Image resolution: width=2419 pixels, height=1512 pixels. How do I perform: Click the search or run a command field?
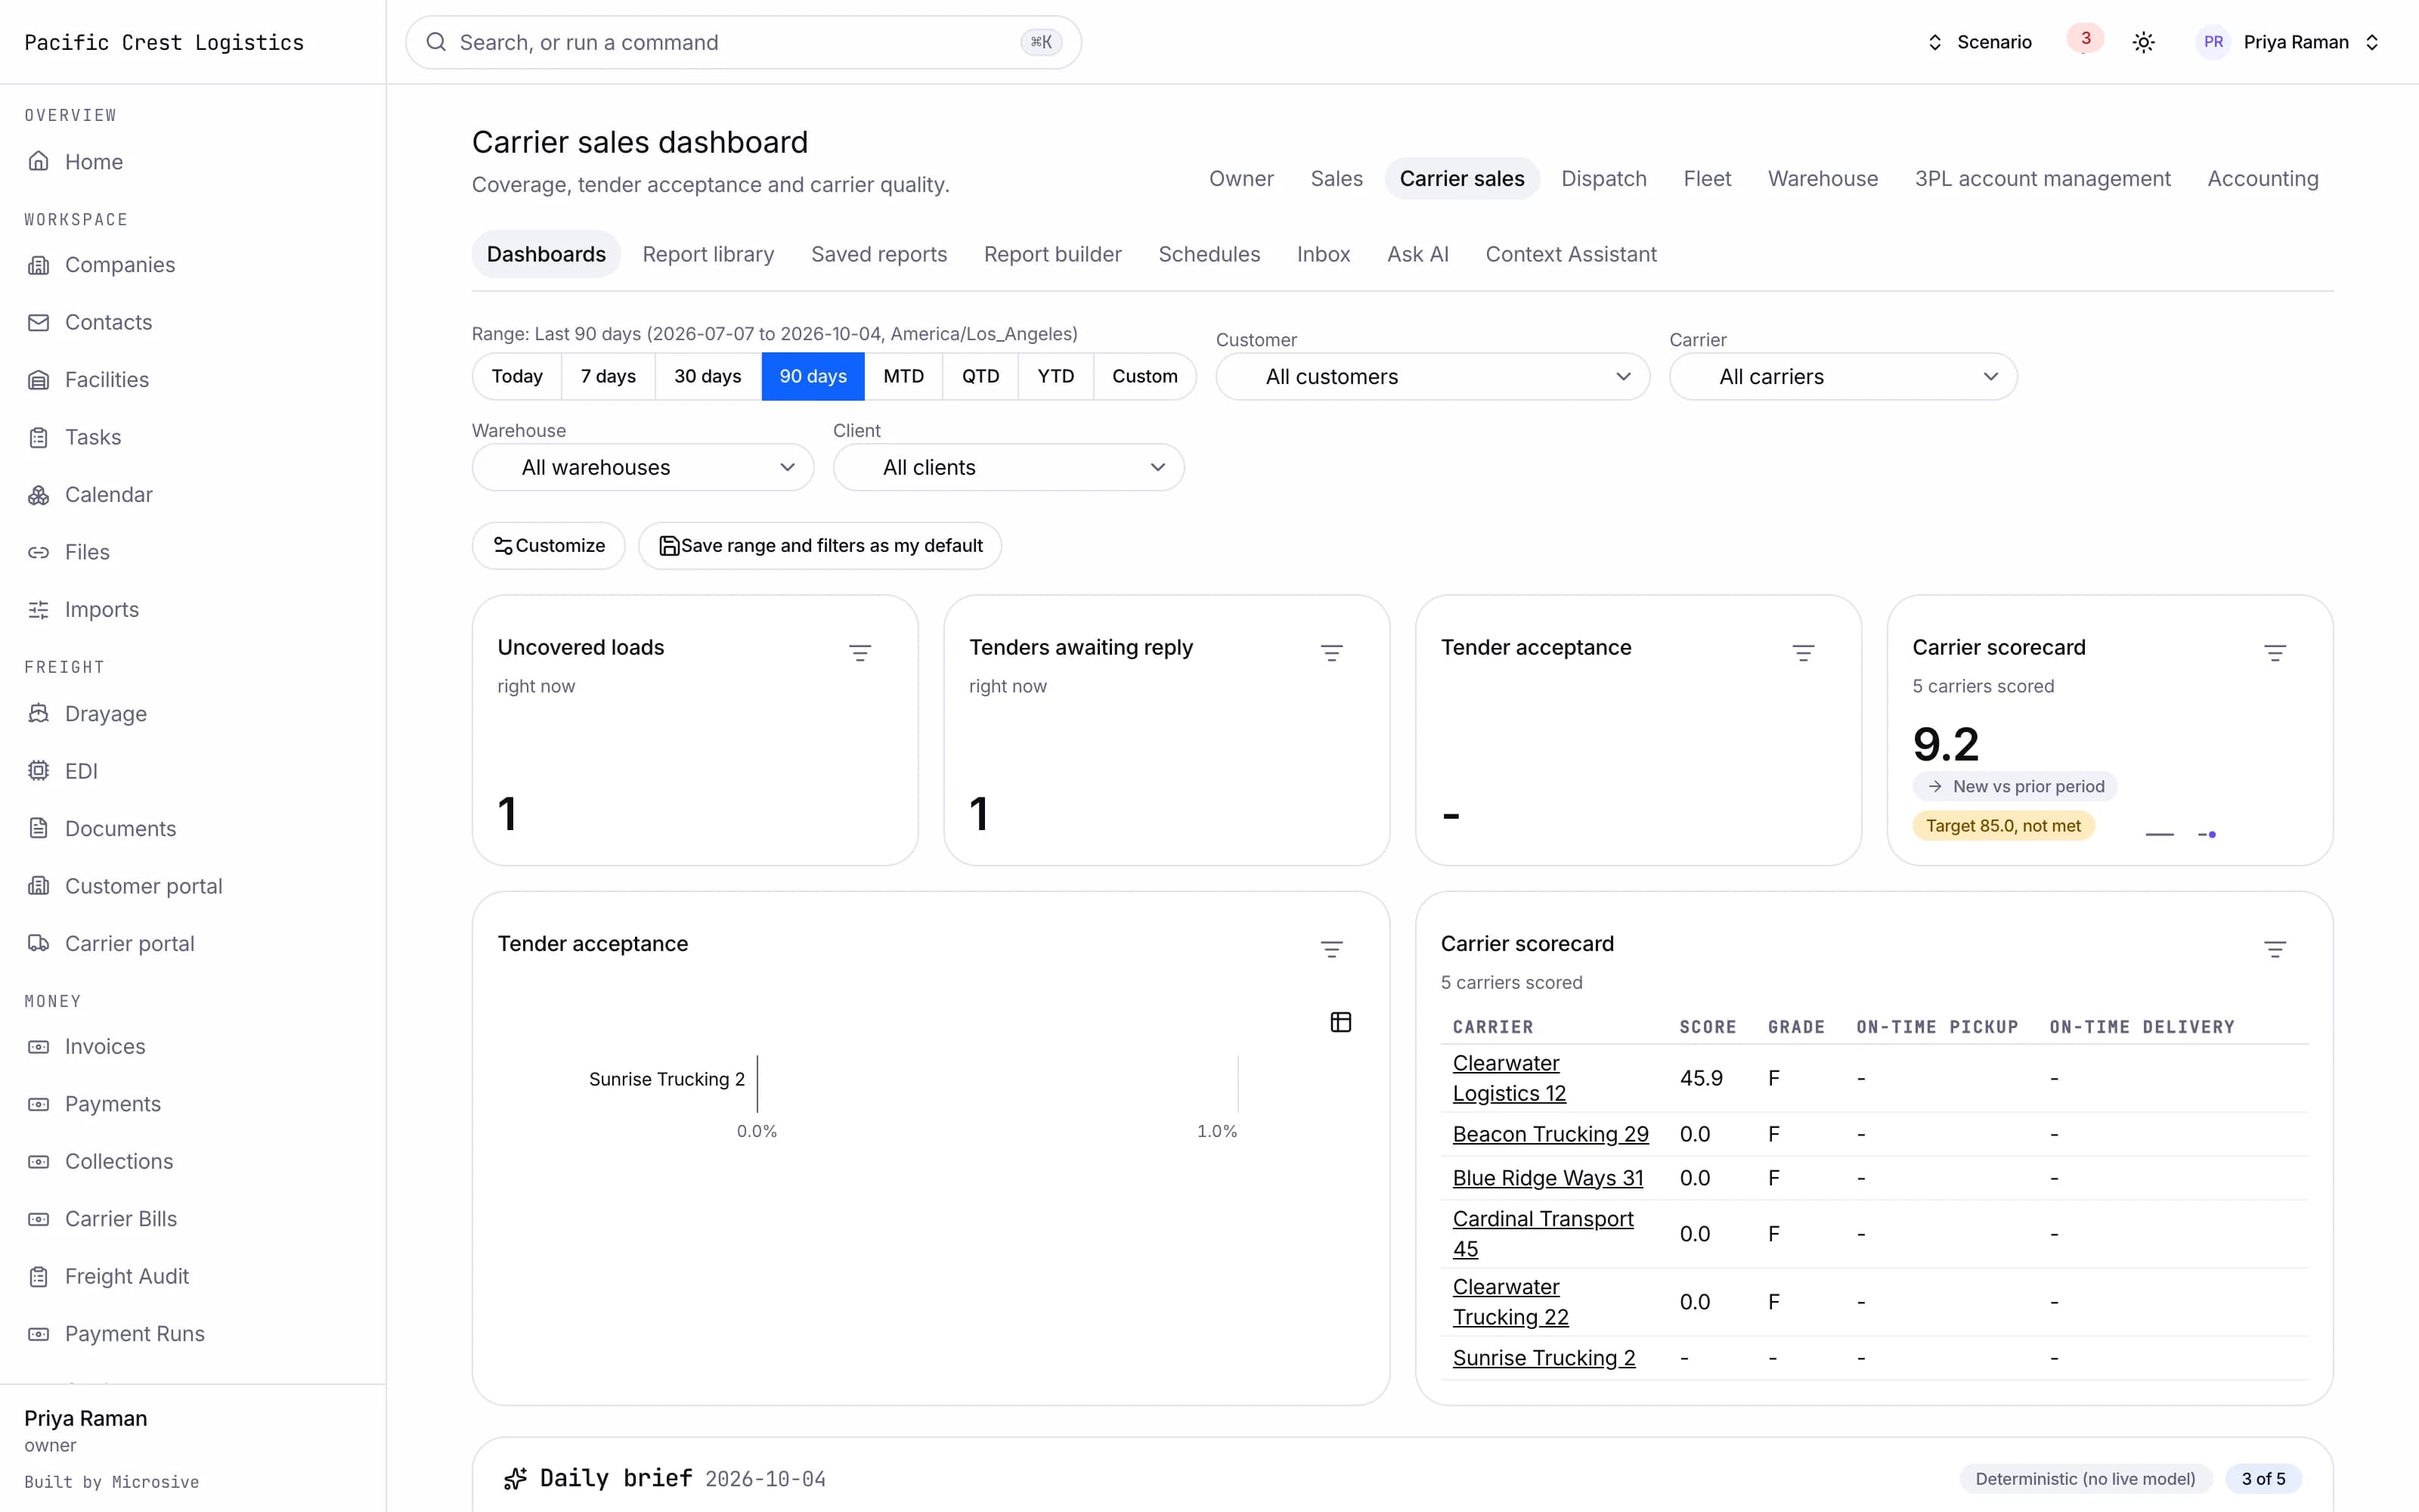point(742,42)
